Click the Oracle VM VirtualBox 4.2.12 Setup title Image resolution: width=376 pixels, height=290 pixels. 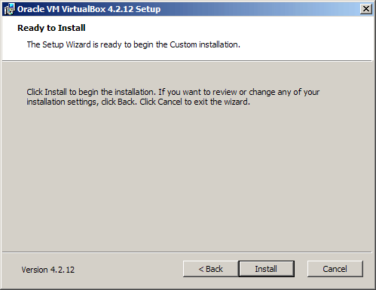pyautogui.click(x=89, y=9)
